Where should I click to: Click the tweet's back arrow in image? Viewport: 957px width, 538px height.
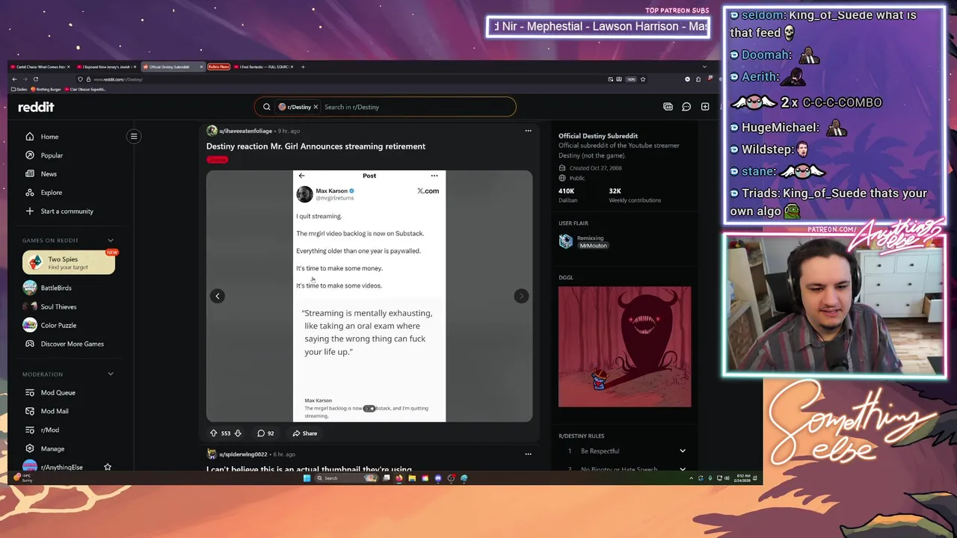tap(301, 176)
